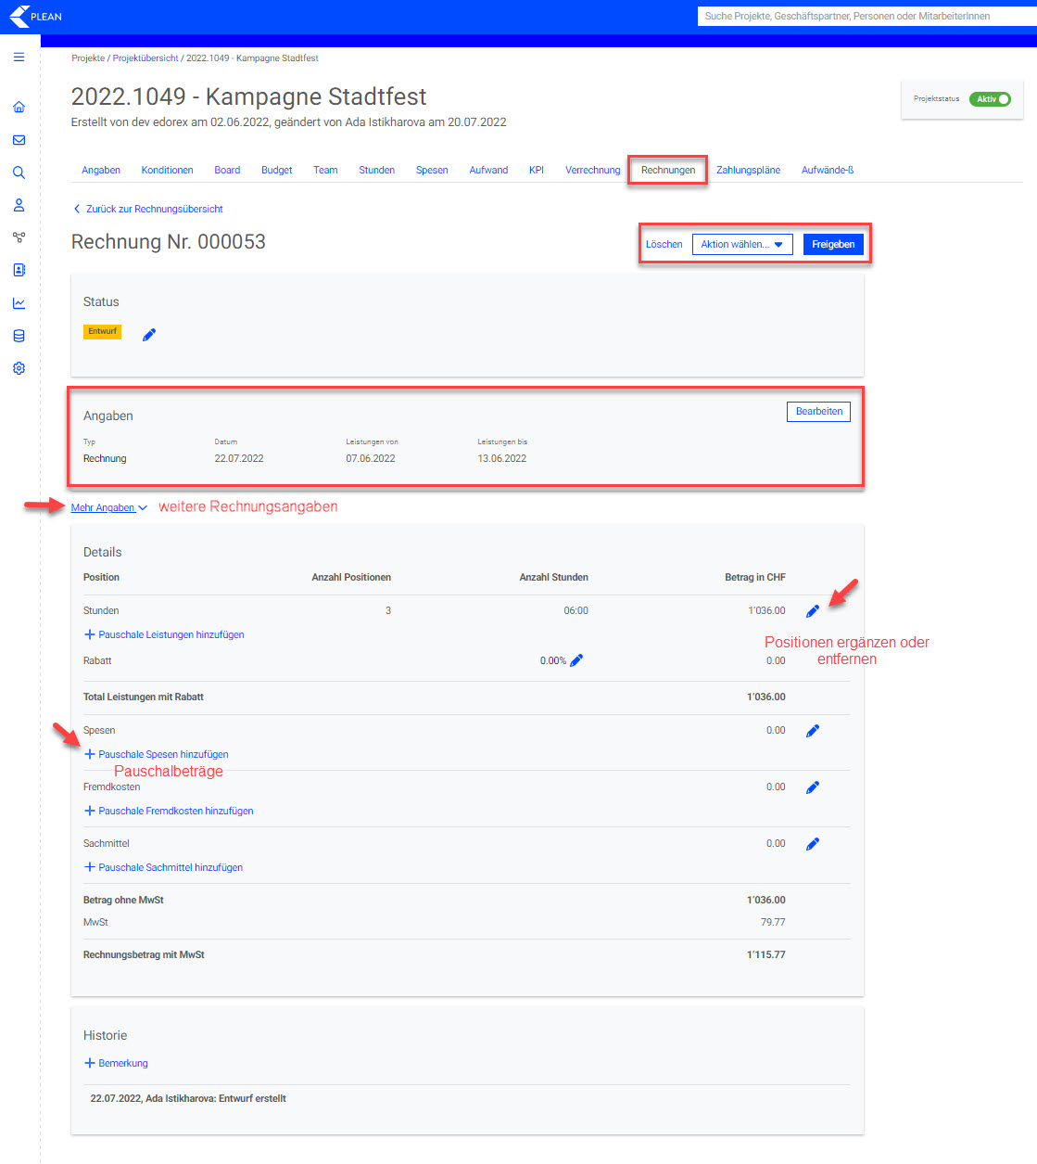Viewport: 1037px width, 1164px height.
Task: Open settings gear icon in sidebar
Action: (x=19, y=368)
